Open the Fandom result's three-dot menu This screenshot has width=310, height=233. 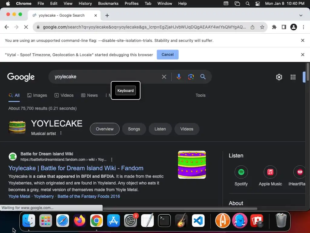pos(112,160)
